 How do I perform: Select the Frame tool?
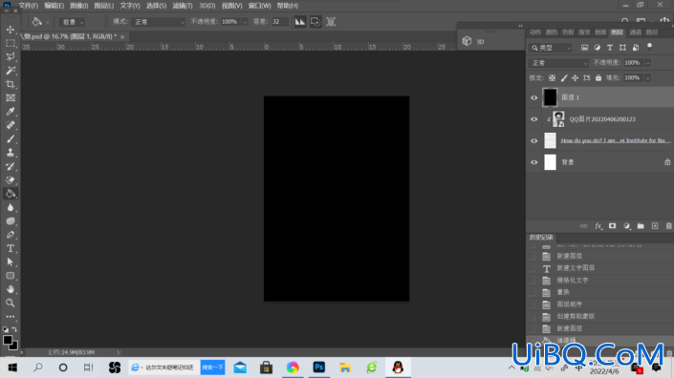[x=11, y=97]
